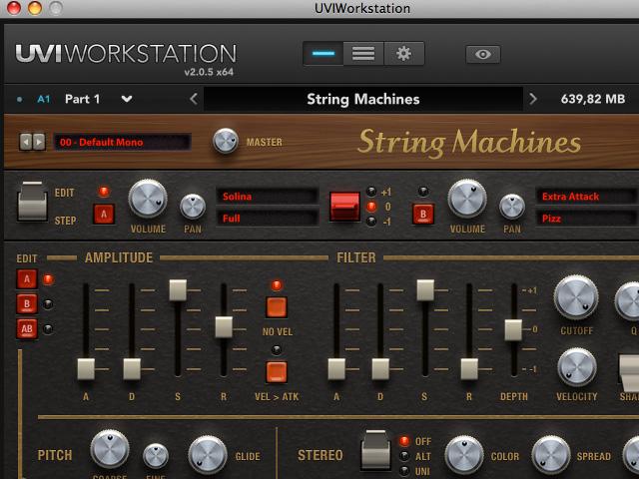Click the 639,82 MB memory readout
This screenshot has width=639, height=479.
593,99
